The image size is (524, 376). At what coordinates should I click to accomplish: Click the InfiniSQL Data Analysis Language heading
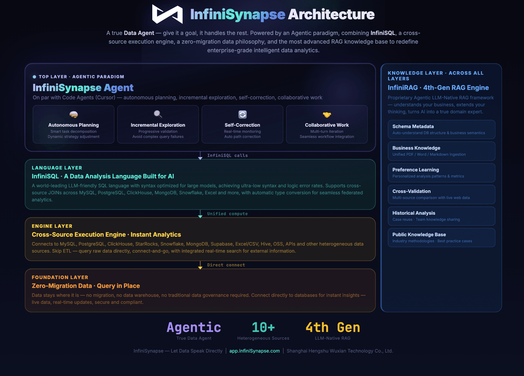103,176
